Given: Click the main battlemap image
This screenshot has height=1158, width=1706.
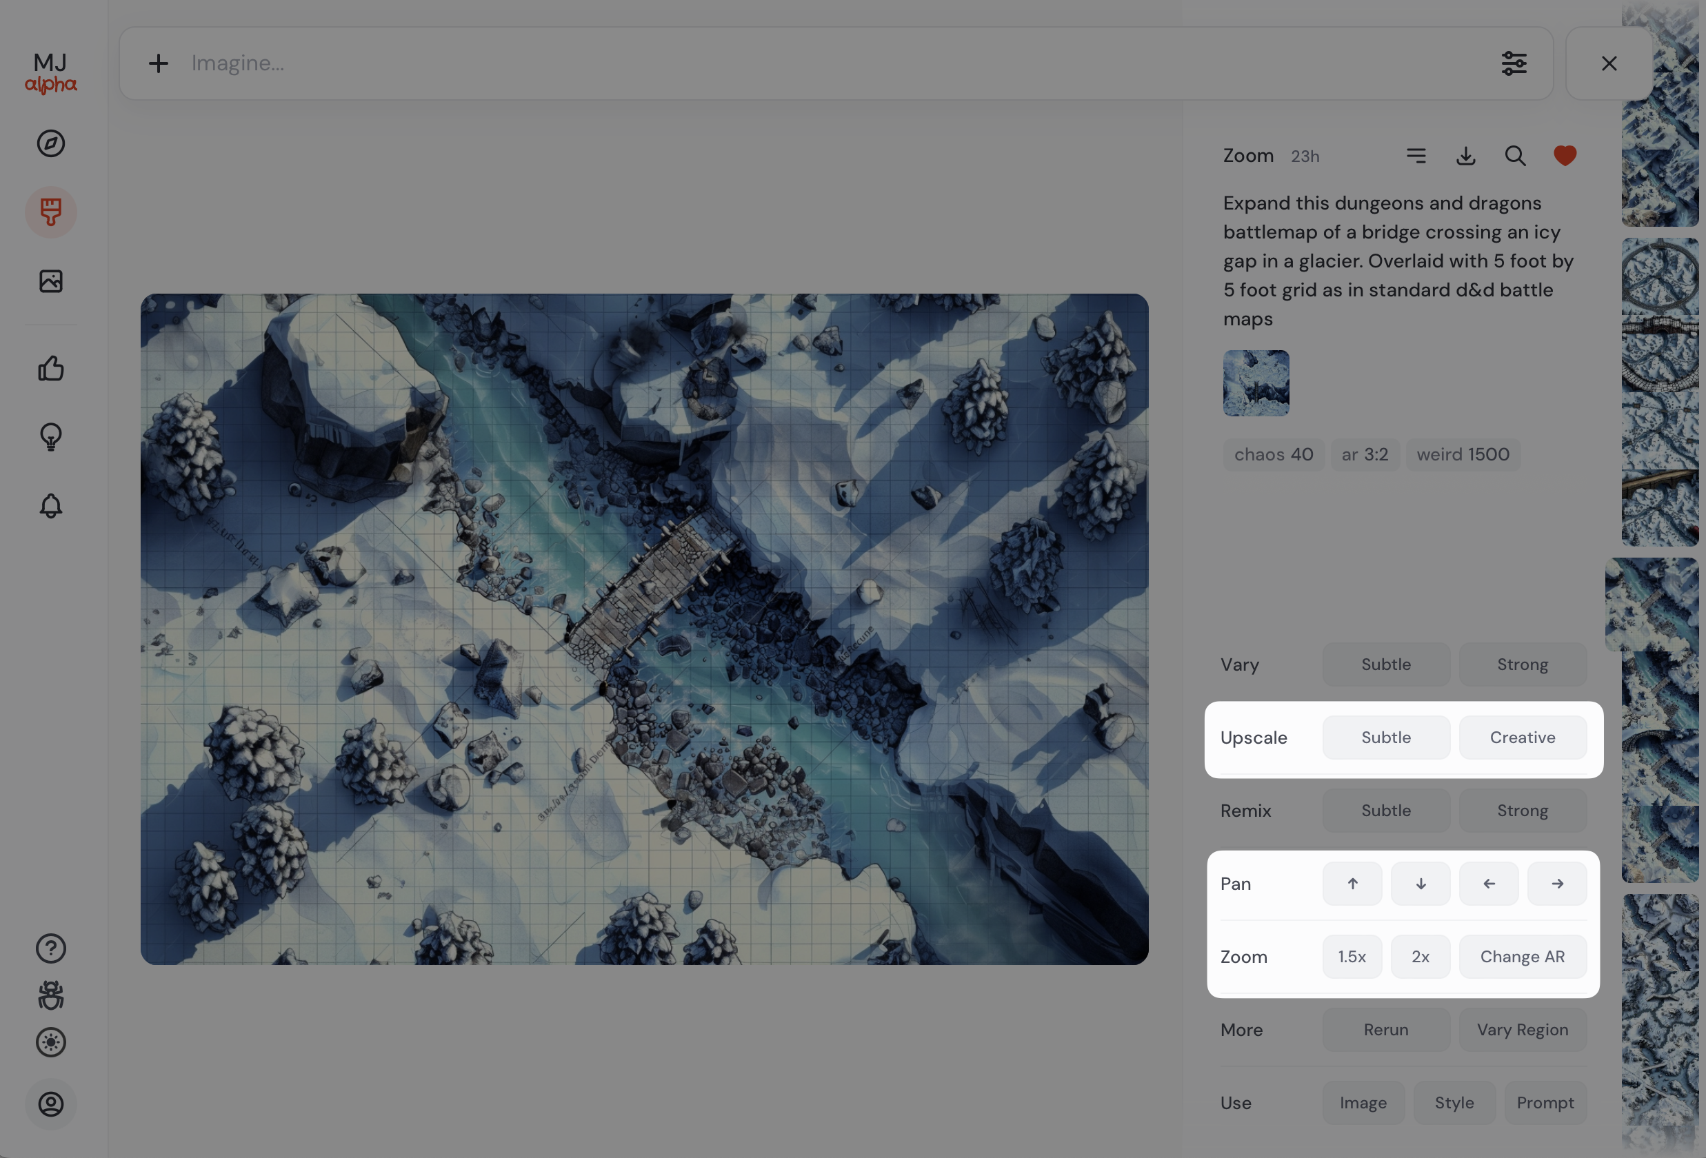Looking at the screenshot, I should (x=645, y=629).
